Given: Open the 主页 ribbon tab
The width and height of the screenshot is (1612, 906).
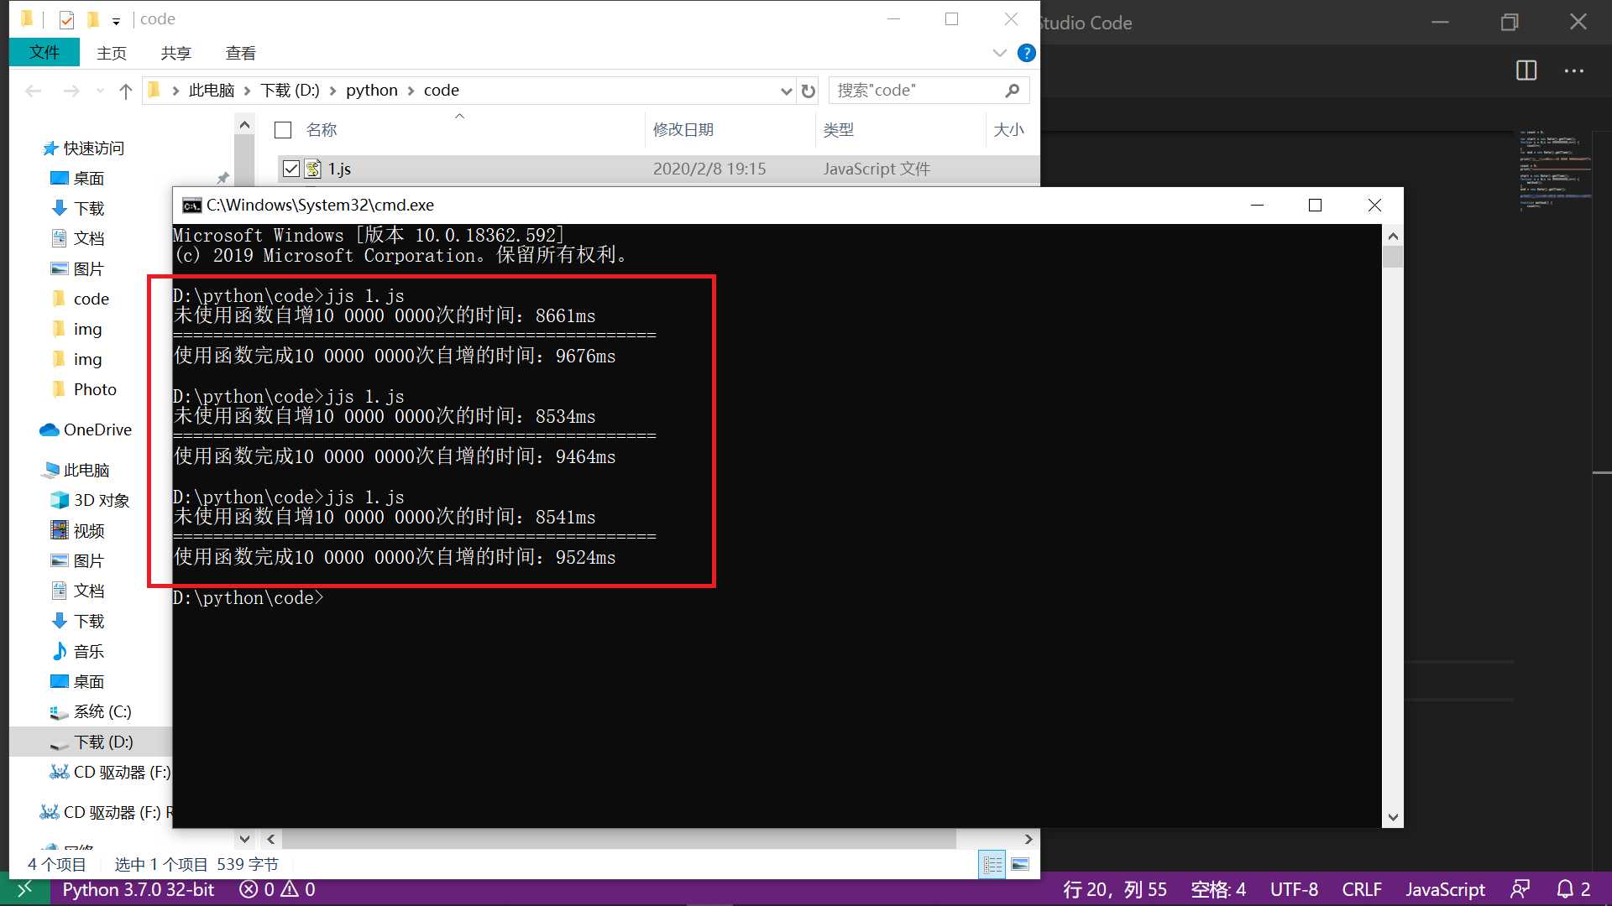Looking at the screenshot, I should (x=112, y=53).
